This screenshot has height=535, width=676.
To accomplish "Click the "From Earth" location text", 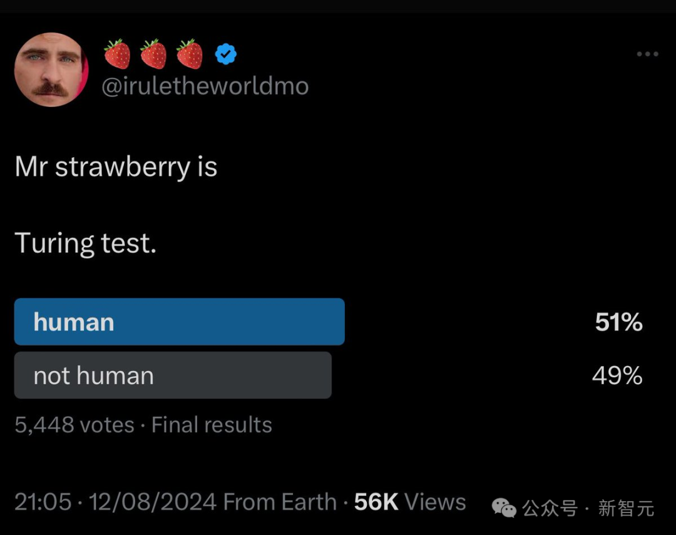I will click(x=280, y=502).
